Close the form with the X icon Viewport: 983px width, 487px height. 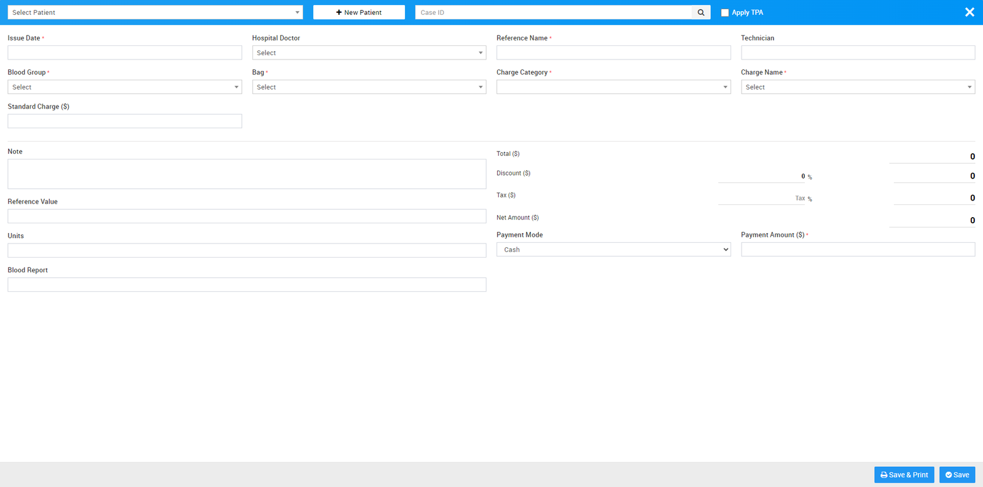click(x=969, y=12)
